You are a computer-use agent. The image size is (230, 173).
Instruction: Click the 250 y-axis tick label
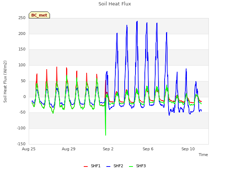[x=22, y=18]
